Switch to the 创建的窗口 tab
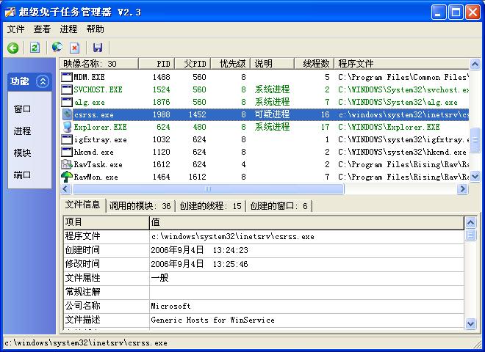485x352 pixels. tap(279, 206)
